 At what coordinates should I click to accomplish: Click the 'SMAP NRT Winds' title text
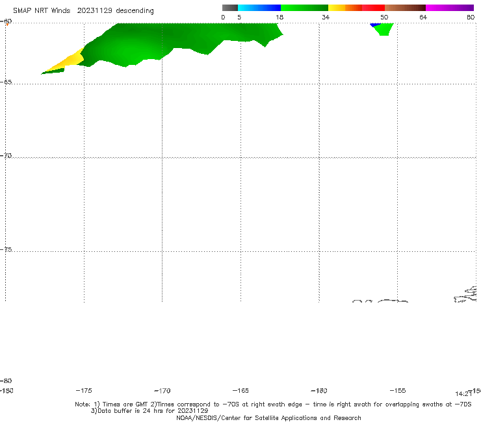[x=42, y=11]
